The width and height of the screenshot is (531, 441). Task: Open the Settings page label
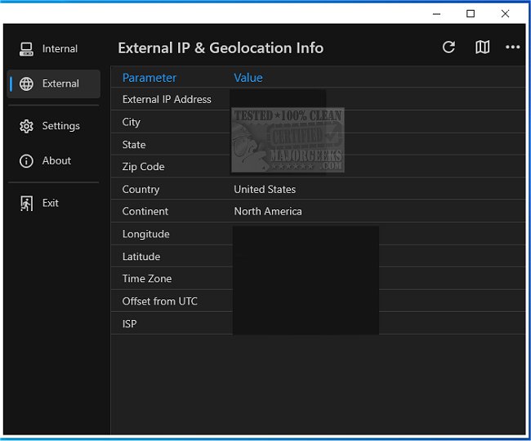[x=61, y=126]
